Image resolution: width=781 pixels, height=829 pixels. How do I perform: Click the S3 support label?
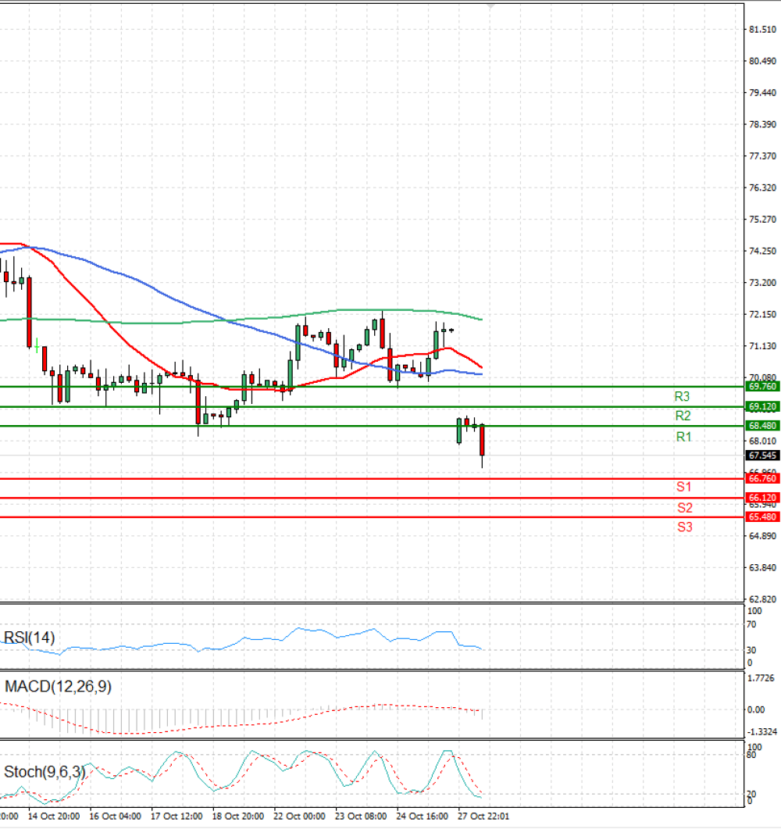click(x=685, y=527)
